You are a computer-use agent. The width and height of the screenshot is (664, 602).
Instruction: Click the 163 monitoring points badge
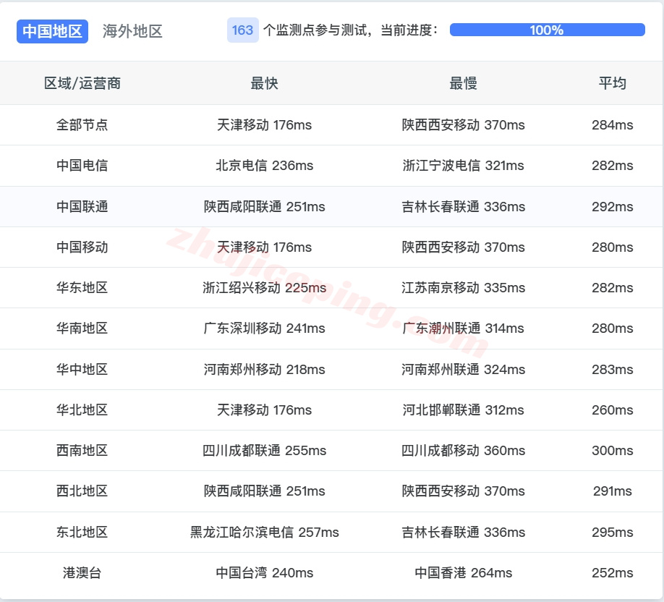[242, 30]
